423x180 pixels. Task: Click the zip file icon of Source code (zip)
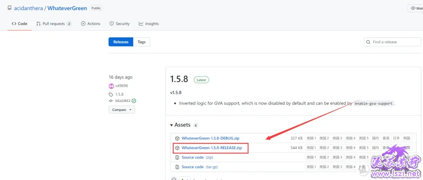pos(177,157)
